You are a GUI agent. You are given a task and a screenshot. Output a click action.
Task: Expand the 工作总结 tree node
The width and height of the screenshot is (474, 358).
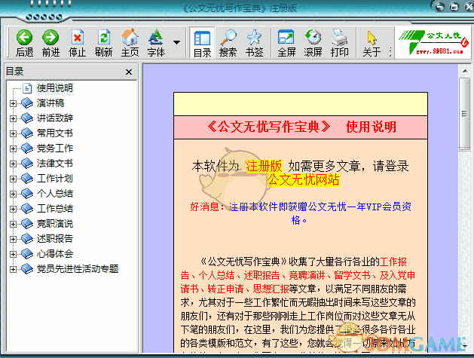tap(13, 210)
